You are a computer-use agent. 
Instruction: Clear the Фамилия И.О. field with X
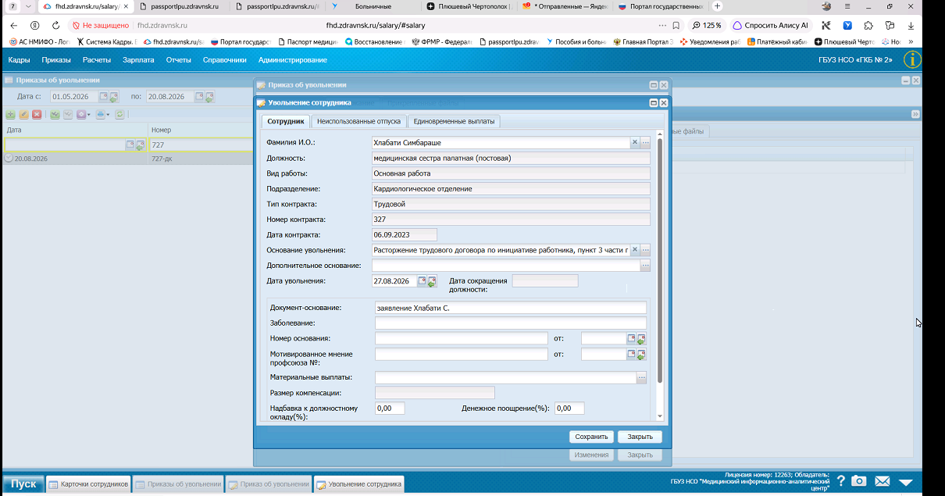click(x=635, y=142)
